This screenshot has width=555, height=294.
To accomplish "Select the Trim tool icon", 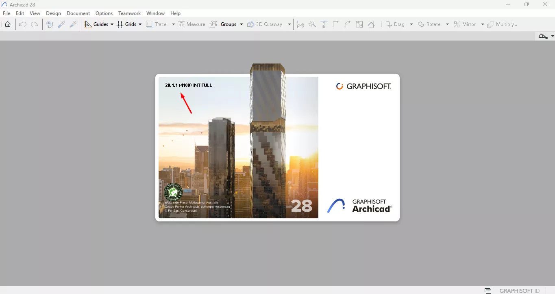I will pyautogui.click(x=312, y=24).
